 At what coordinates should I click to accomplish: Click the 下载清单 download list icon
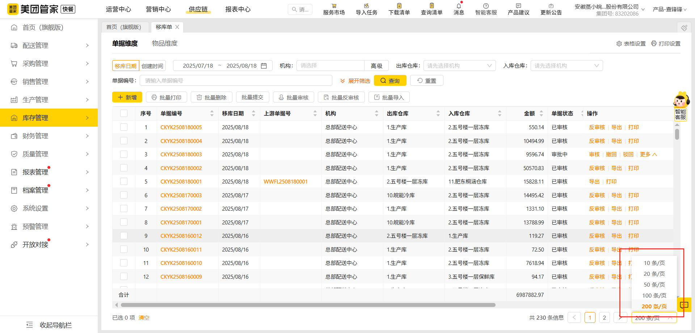(399, 9)
